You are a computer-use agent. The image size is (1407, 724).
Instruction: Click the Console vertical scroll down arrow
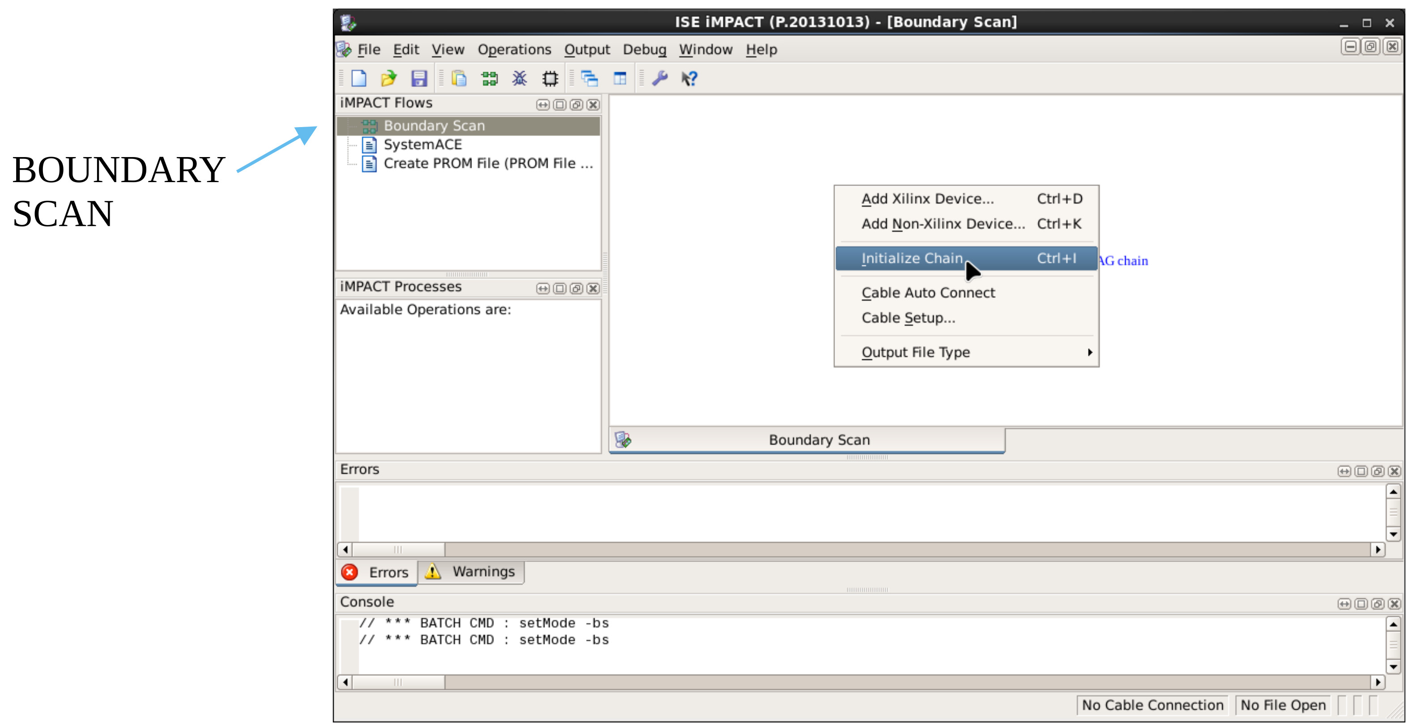point(1393,667)
